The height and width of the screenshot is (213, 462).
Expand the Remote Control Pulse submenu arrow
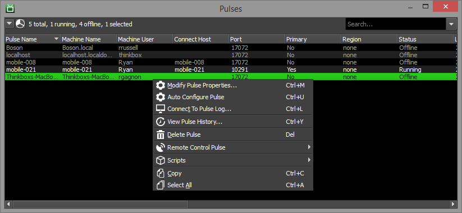tap(309, 147)
